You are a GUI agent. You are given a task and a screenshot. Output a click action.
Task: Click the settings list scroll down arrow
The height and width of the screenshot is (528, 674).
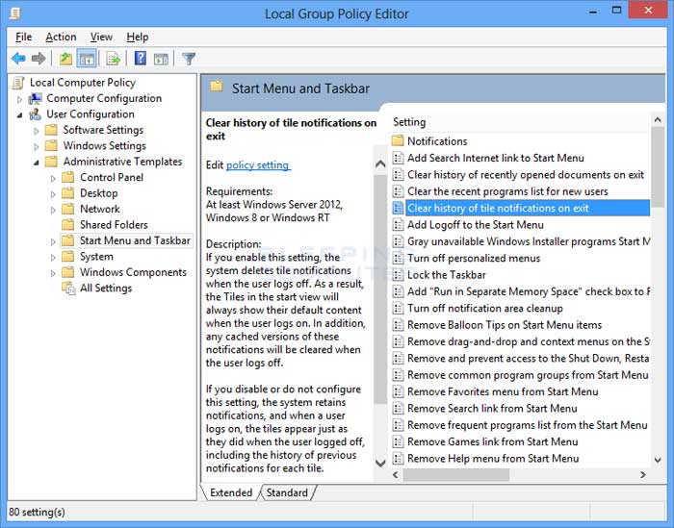[658, 460]
